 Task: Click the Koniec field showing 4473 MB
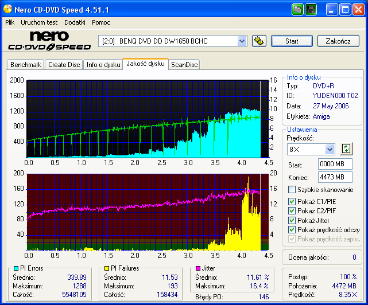[x=335, y=177]
